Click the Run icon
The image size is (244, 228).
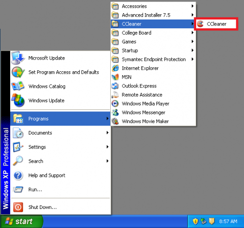click(18, 189)
